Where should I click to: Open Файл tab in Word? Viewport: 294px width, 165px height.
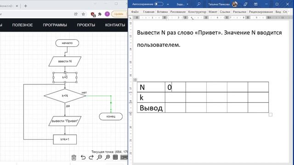[135, 12]
